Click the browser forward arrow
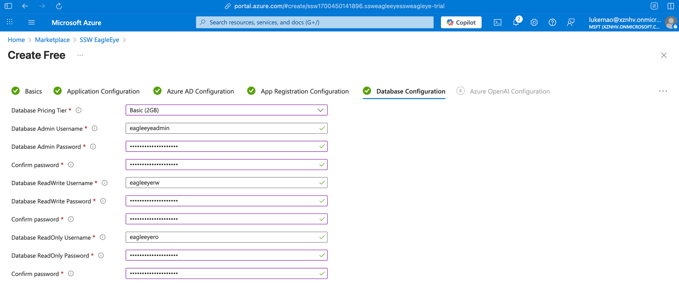The image size is (679, 288). coord(42,6)
